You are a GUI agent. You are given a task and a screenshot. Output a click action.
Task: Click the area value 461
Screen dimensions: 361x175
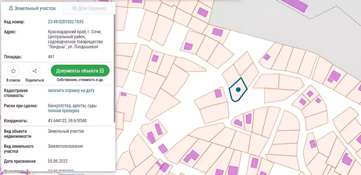51,57
